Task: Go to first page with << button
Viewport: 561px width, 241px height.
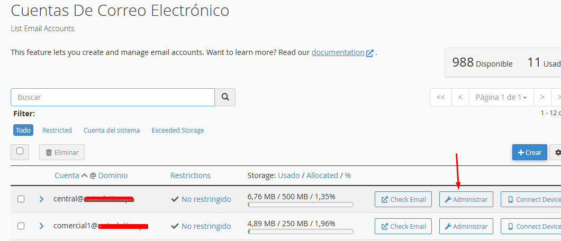Action: pyautogui.click(x=440, y=97)
